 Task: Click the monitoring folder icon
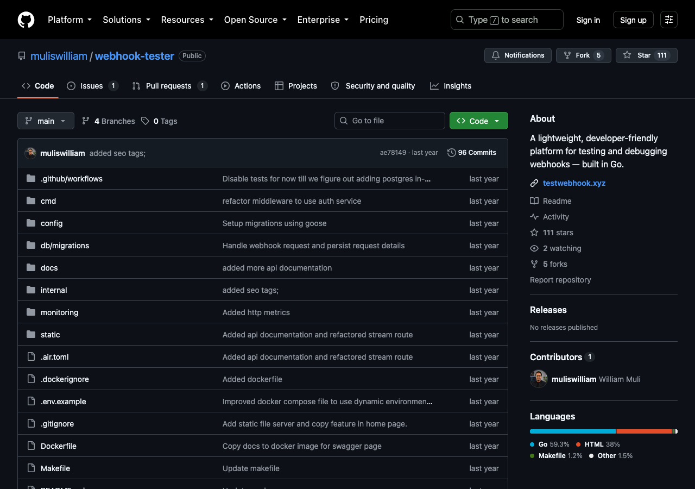tap(31, 312)
